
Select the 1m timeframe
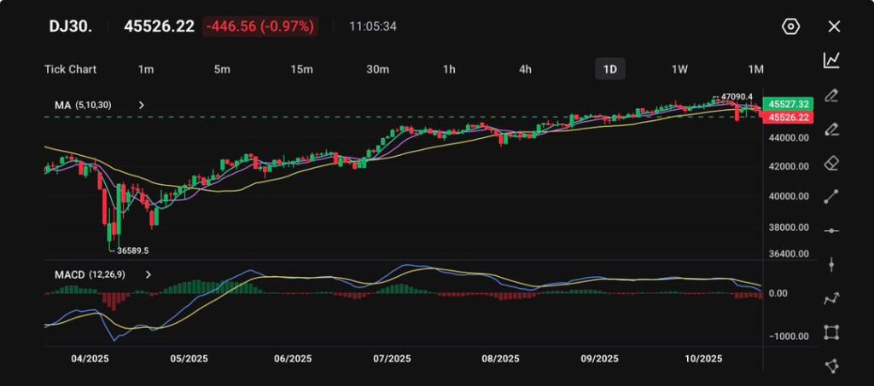click(146, 69)
